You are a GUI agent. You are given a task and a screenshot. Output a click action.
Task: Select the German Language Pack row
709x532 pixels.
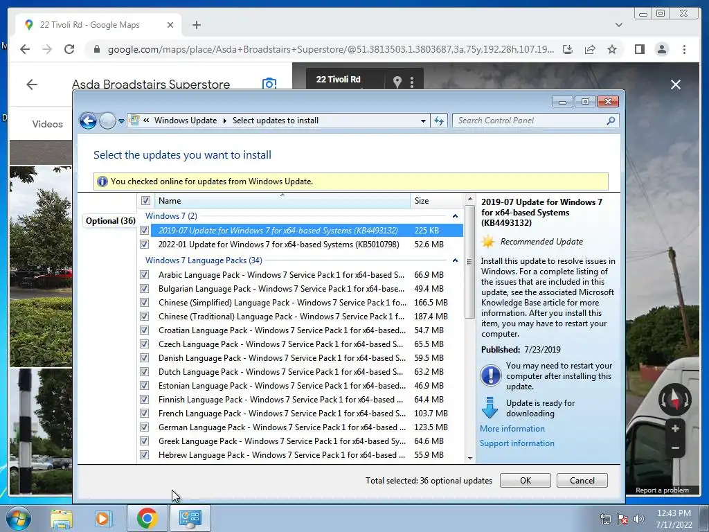(x=307, y=427)
